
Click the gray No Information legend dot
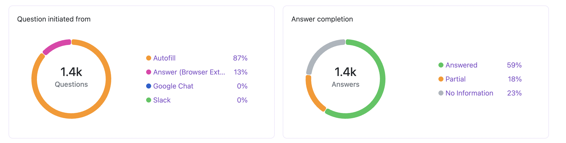point(441,93)
